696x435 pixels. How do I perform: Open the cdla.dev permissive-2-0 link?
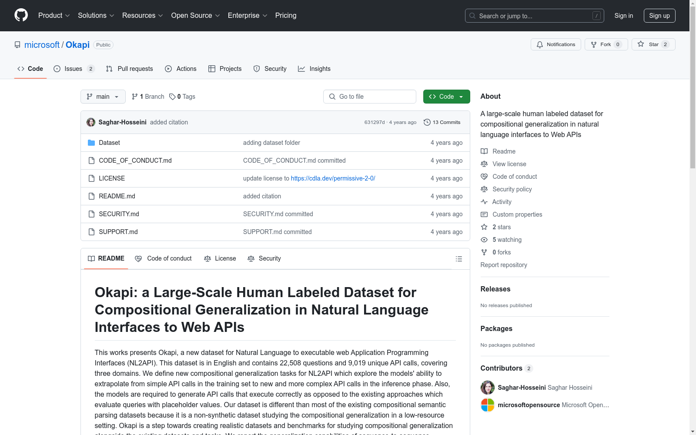tap(333, 178)
